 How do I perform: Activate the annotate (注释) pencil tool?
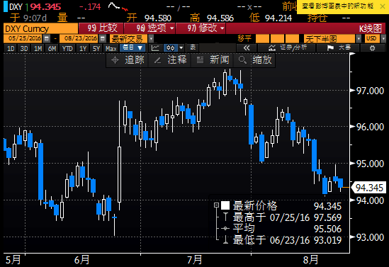(170, 59)
